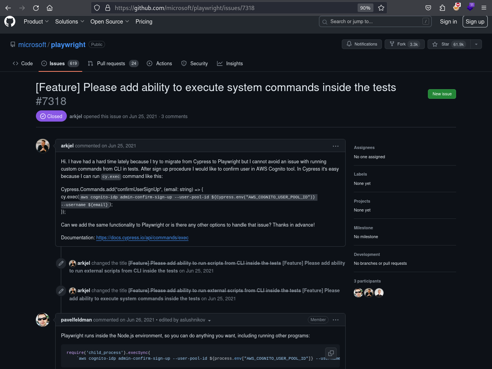
Task: Focus the Search or jump to field
Action: tap(375, 22)
